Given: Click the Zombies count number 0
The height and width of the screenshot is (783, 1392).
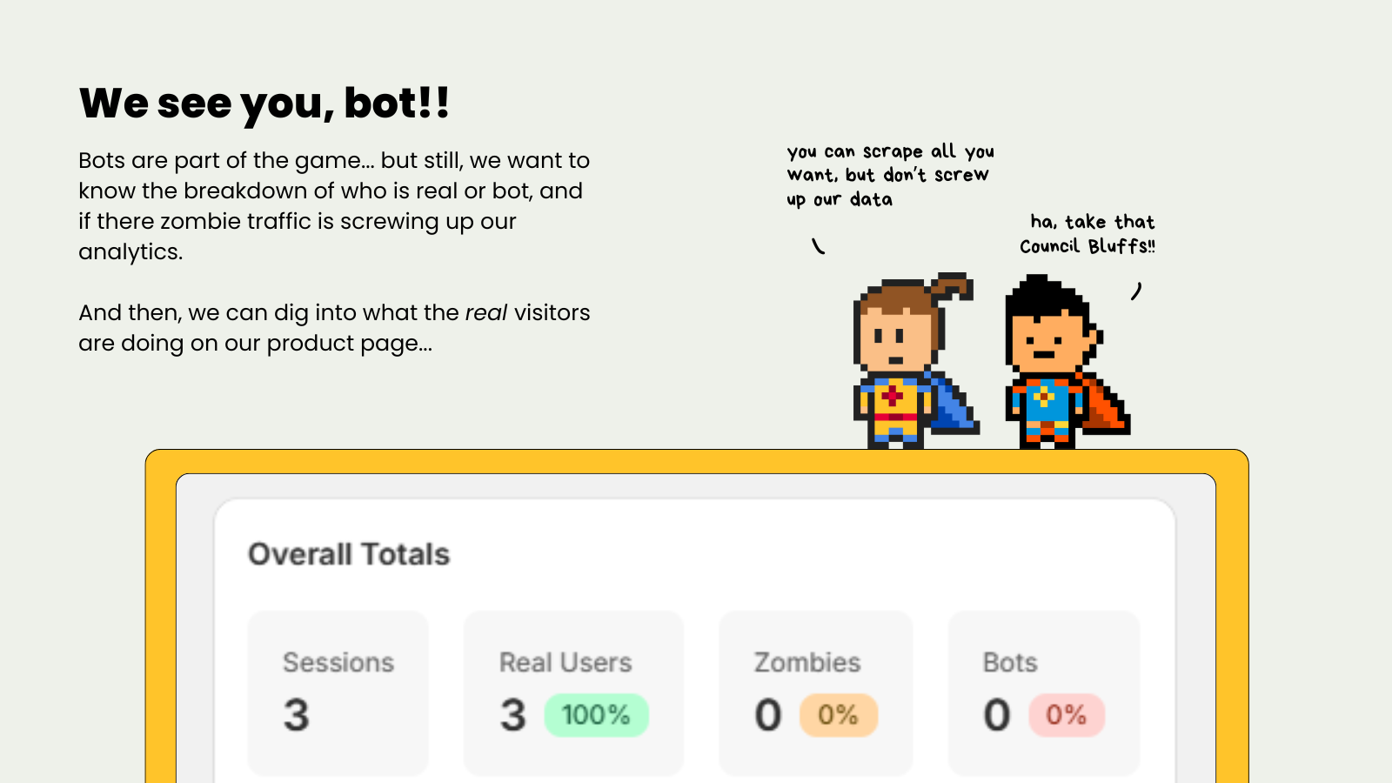Looking at the screenshot, I should coord(768,715).
